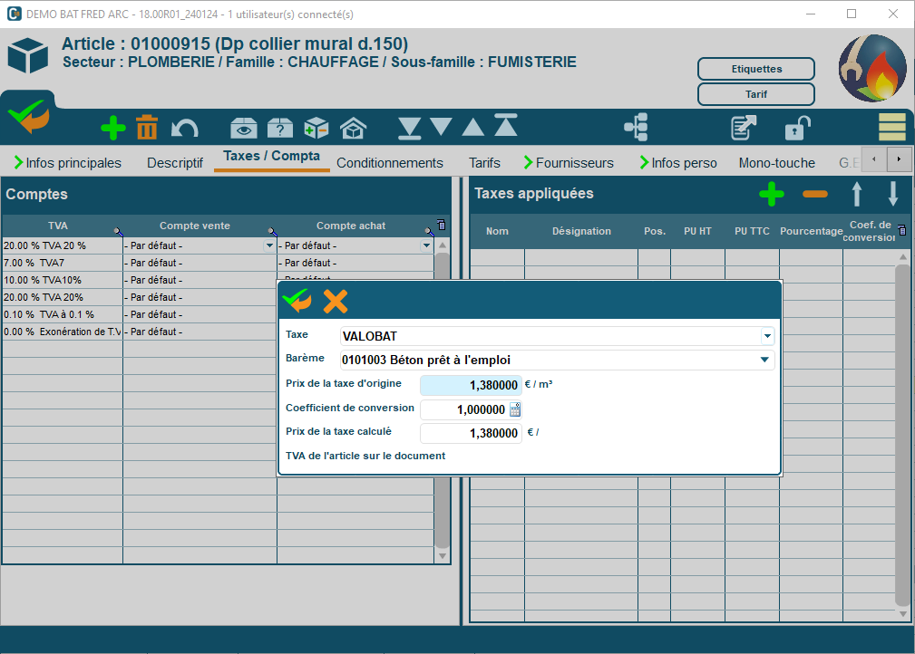This screenshot has height=654, width=915.
Task: Click the Taxes appliquées vertical scrollbar
Action: click(x=901, y=435)
